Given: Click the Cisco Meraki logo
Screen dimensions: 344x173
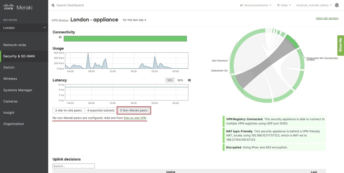Looking at the screenshot, I should [x=18, y=7].
